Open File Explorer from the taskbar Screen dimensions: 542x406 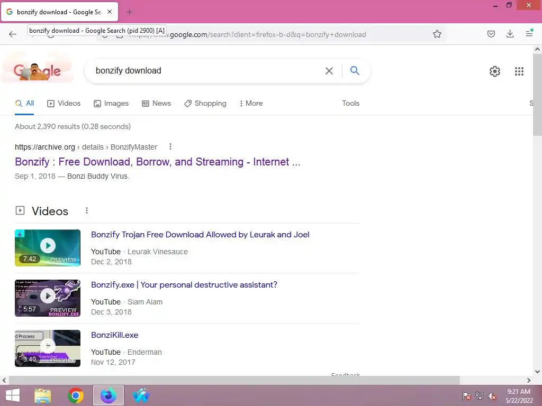(x=43, y=395)
